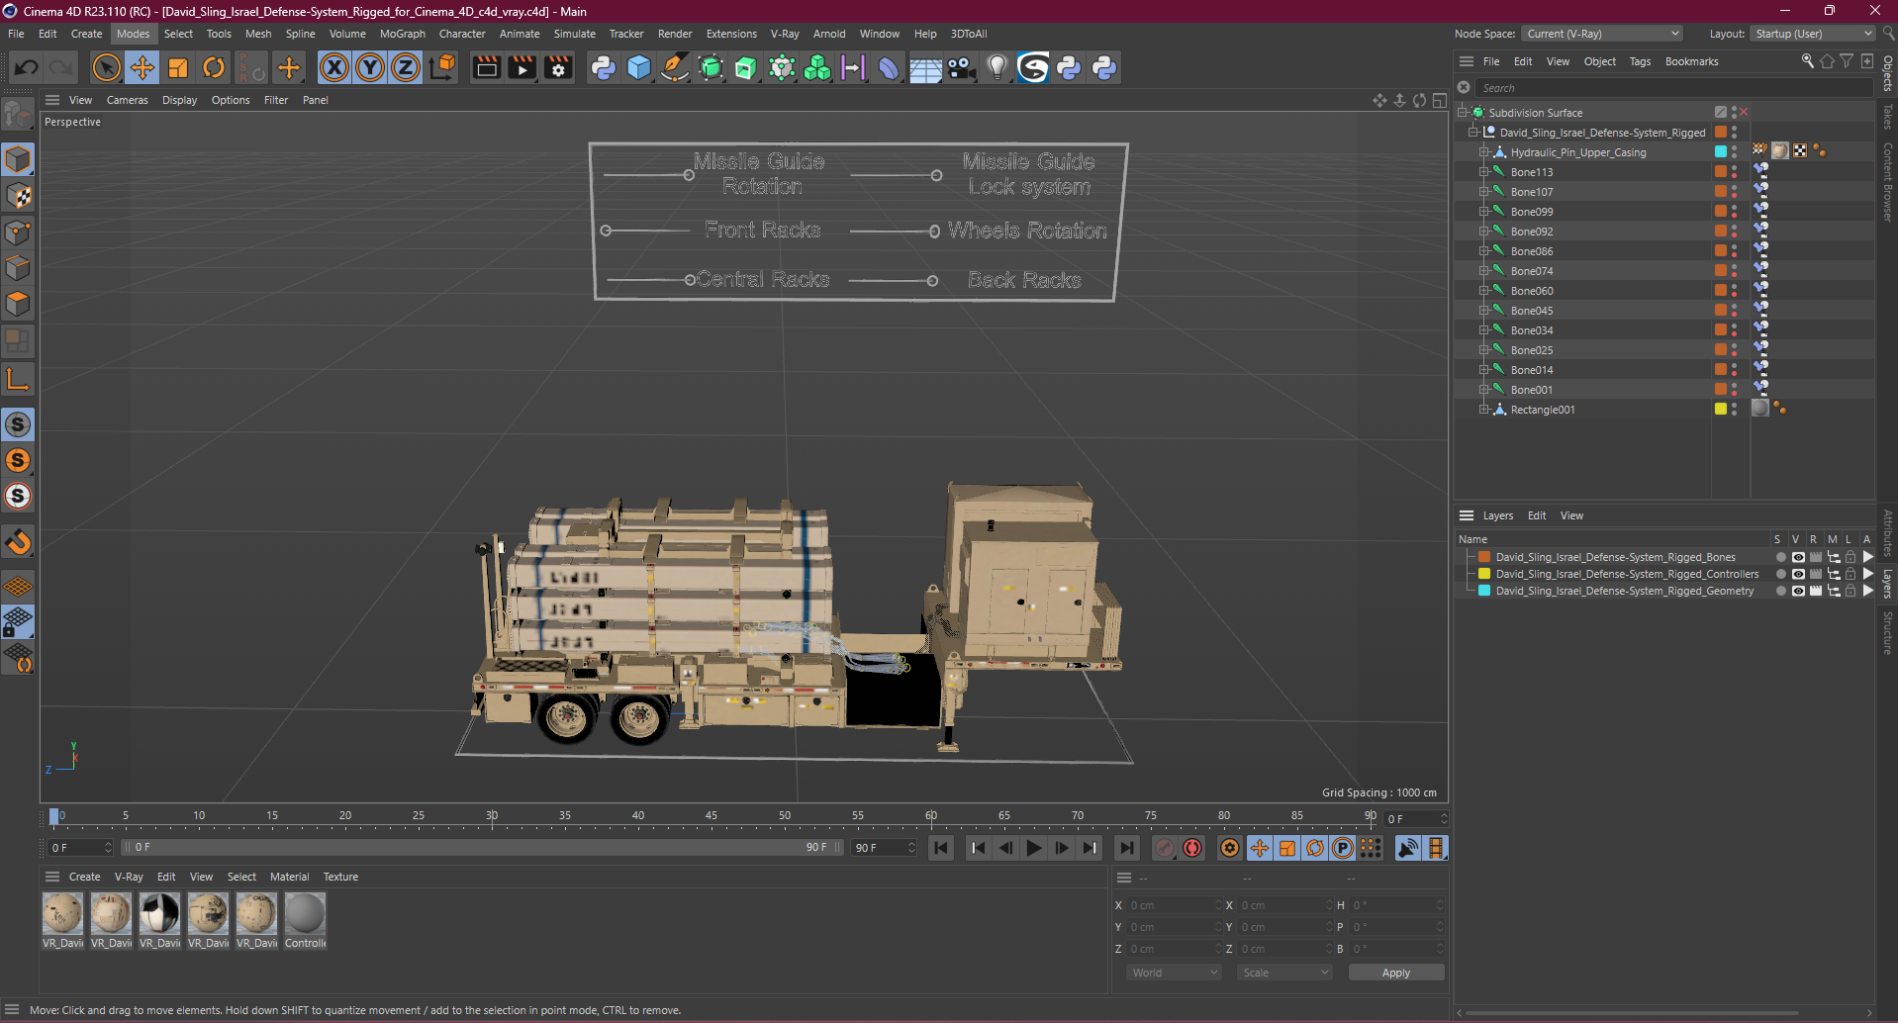Toggle viewport maximize icon
This screenshot has width=1898, height=1023.
click(x=1439, y=100)
